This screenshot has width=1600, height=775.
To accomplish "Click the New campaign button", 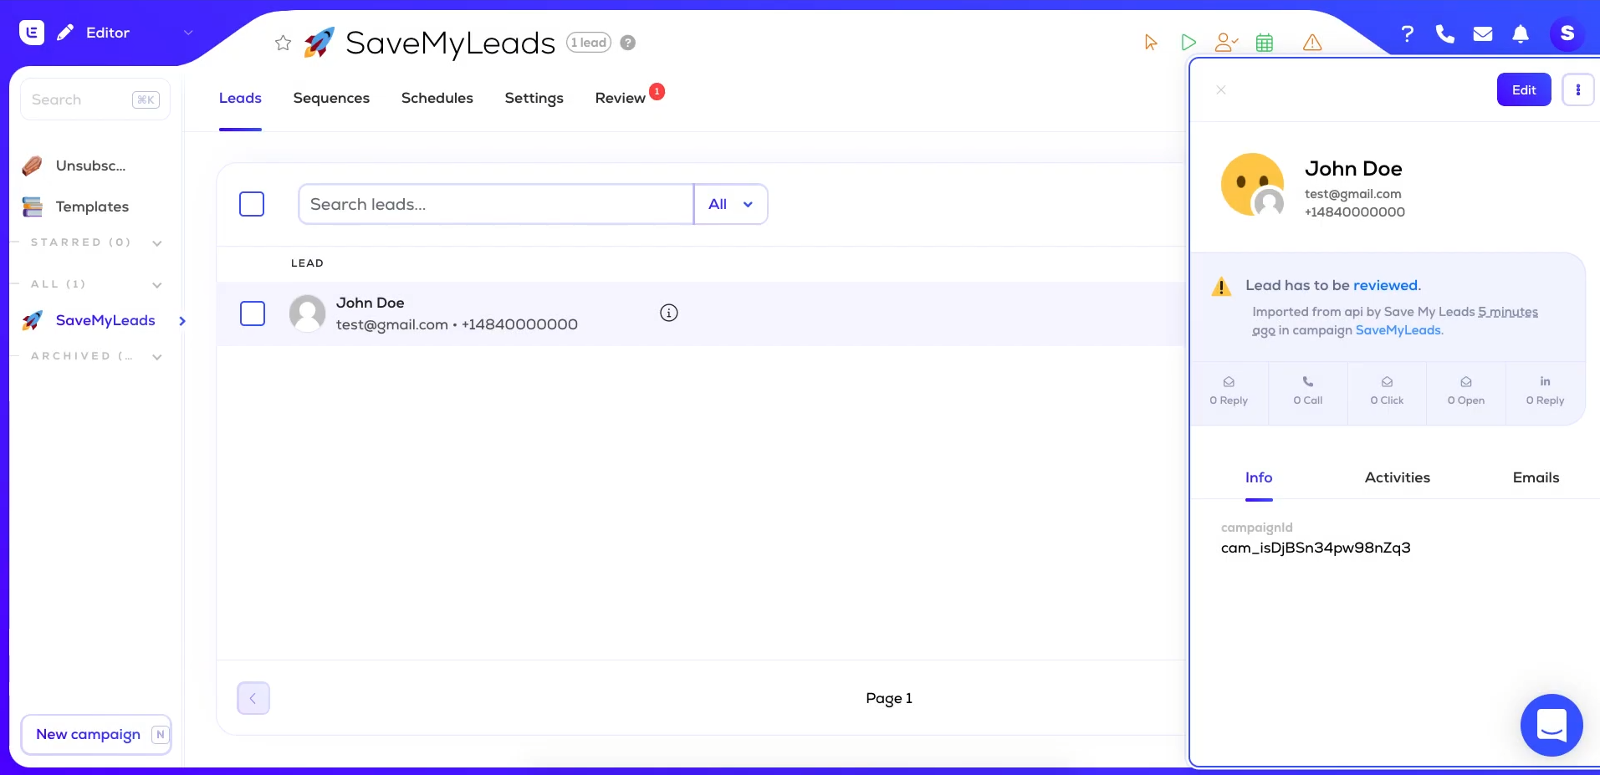I will click(x=96, y=734).
